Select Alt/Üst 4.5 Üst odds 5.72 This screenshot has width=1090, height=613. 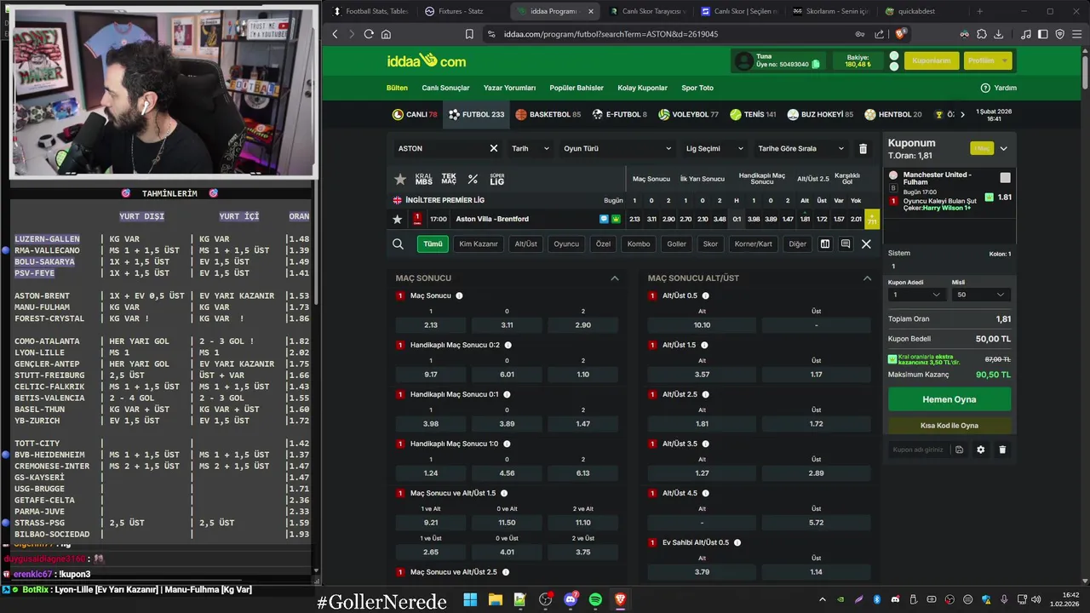point(816,522)
